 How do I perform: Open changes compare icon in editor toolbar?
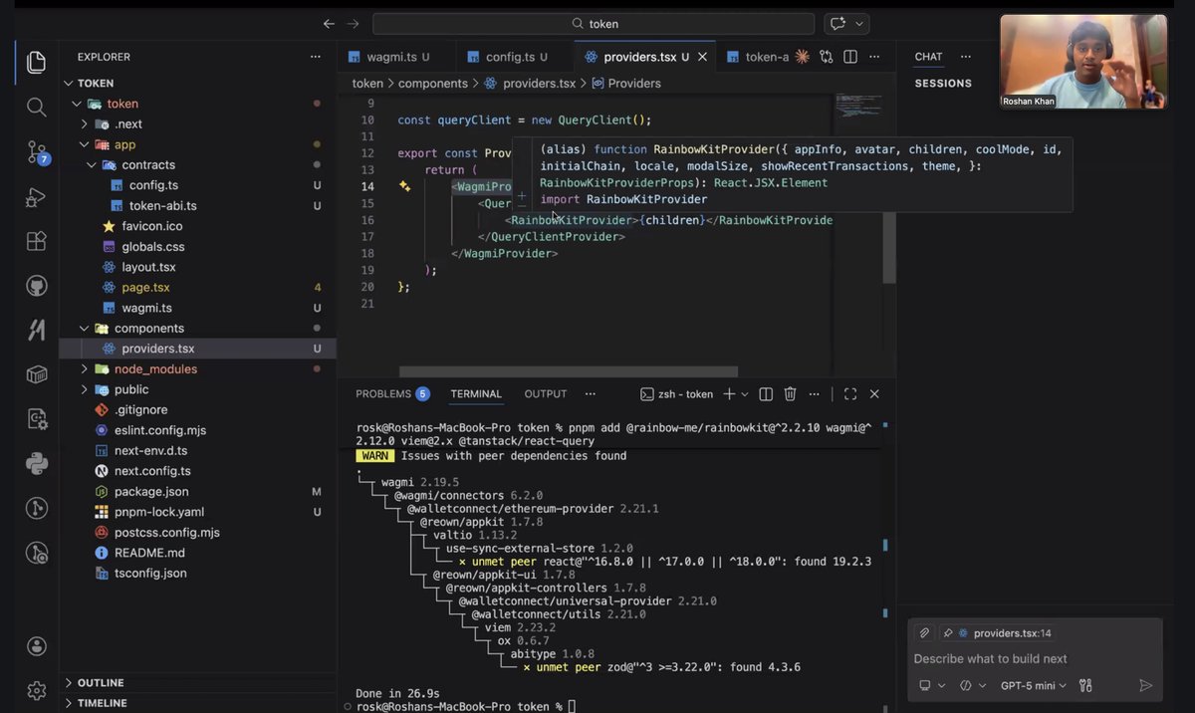[x=826, y=57]
